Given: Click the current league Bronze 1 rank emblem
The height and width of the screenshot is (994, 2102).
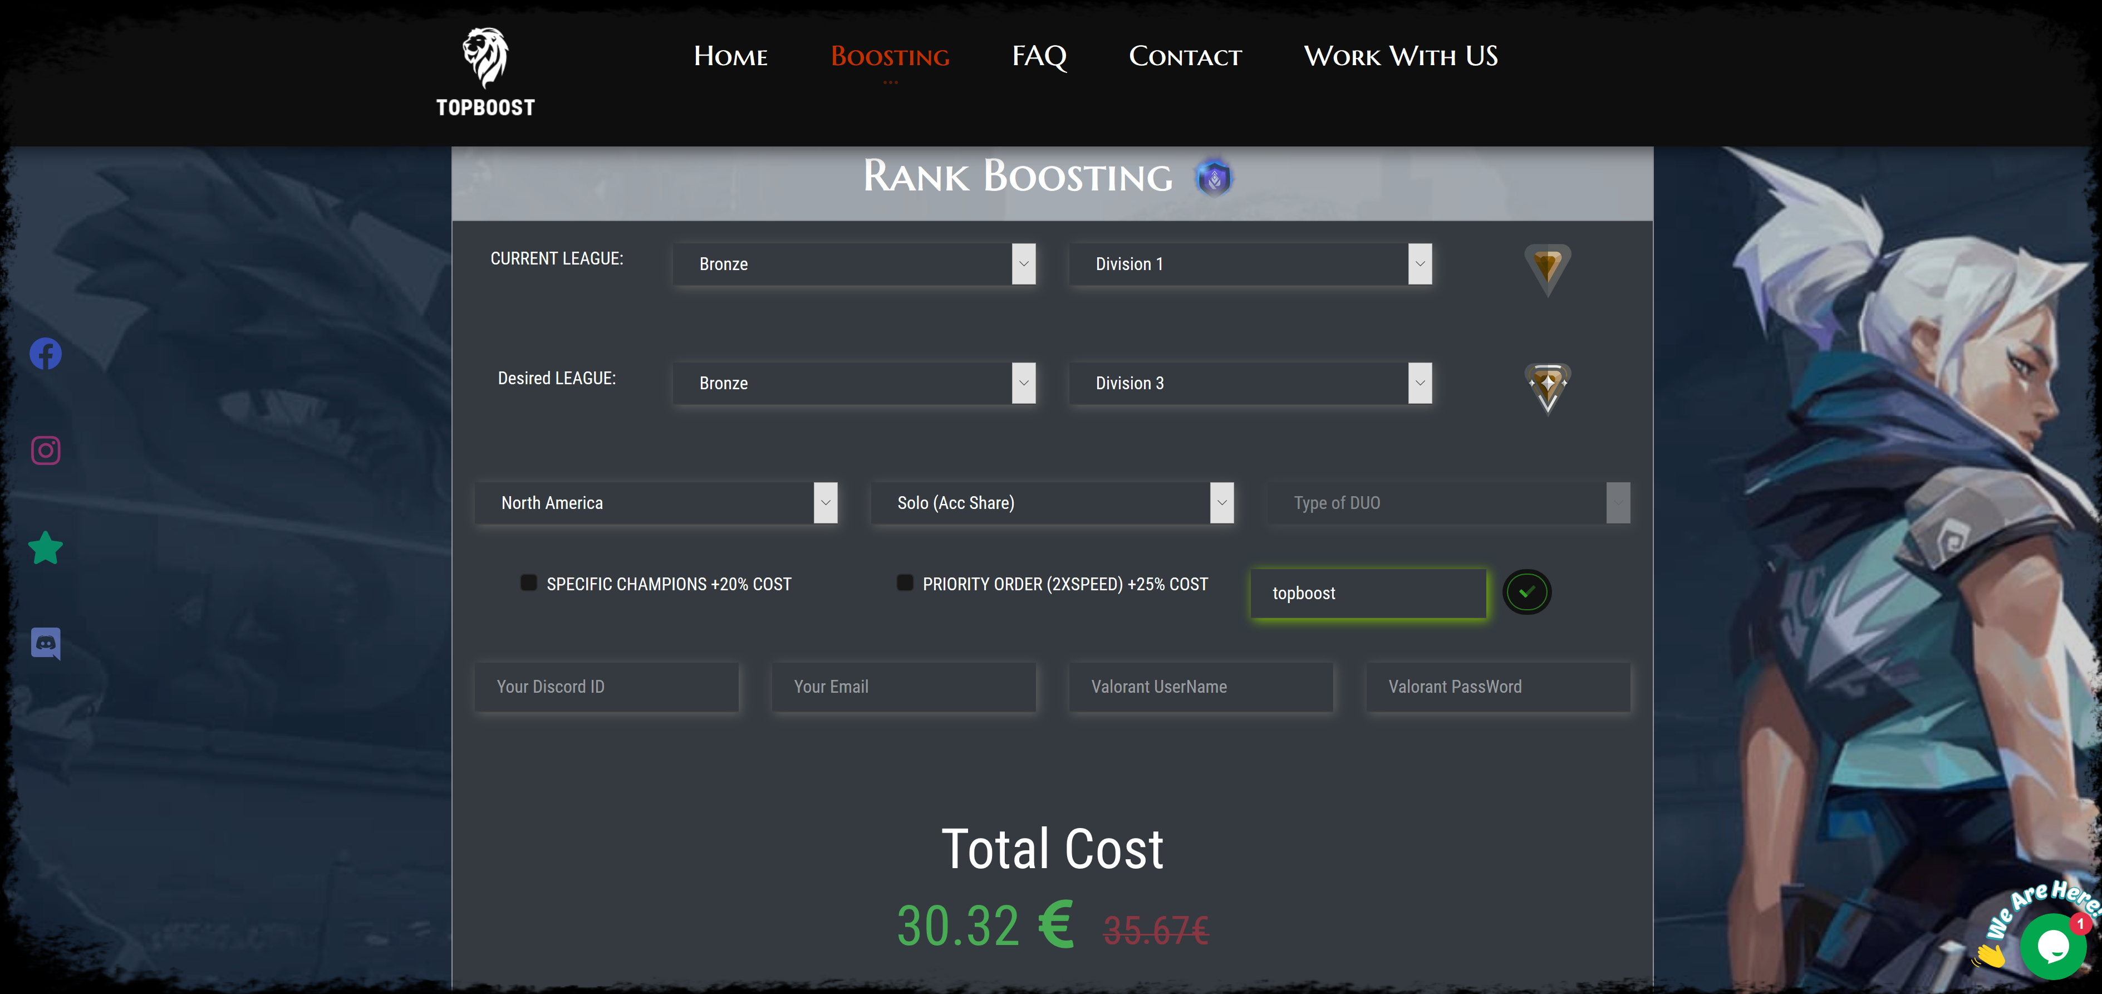Looking at the screenshot, I should click(x=1547, y=270).
